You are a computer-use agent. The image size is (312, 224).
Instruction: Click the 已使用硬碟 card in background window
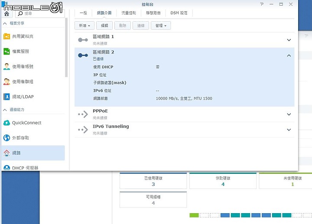tap(153, 181)
